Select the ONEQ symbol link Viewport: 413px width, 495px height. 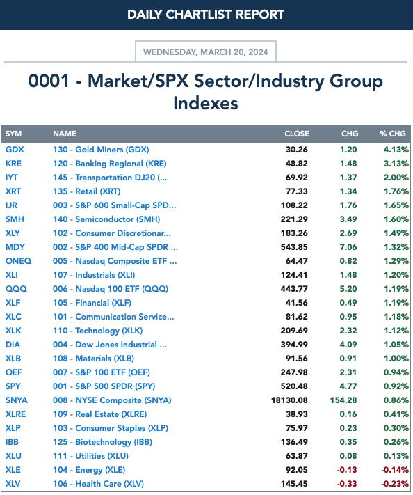pos(18,261)
